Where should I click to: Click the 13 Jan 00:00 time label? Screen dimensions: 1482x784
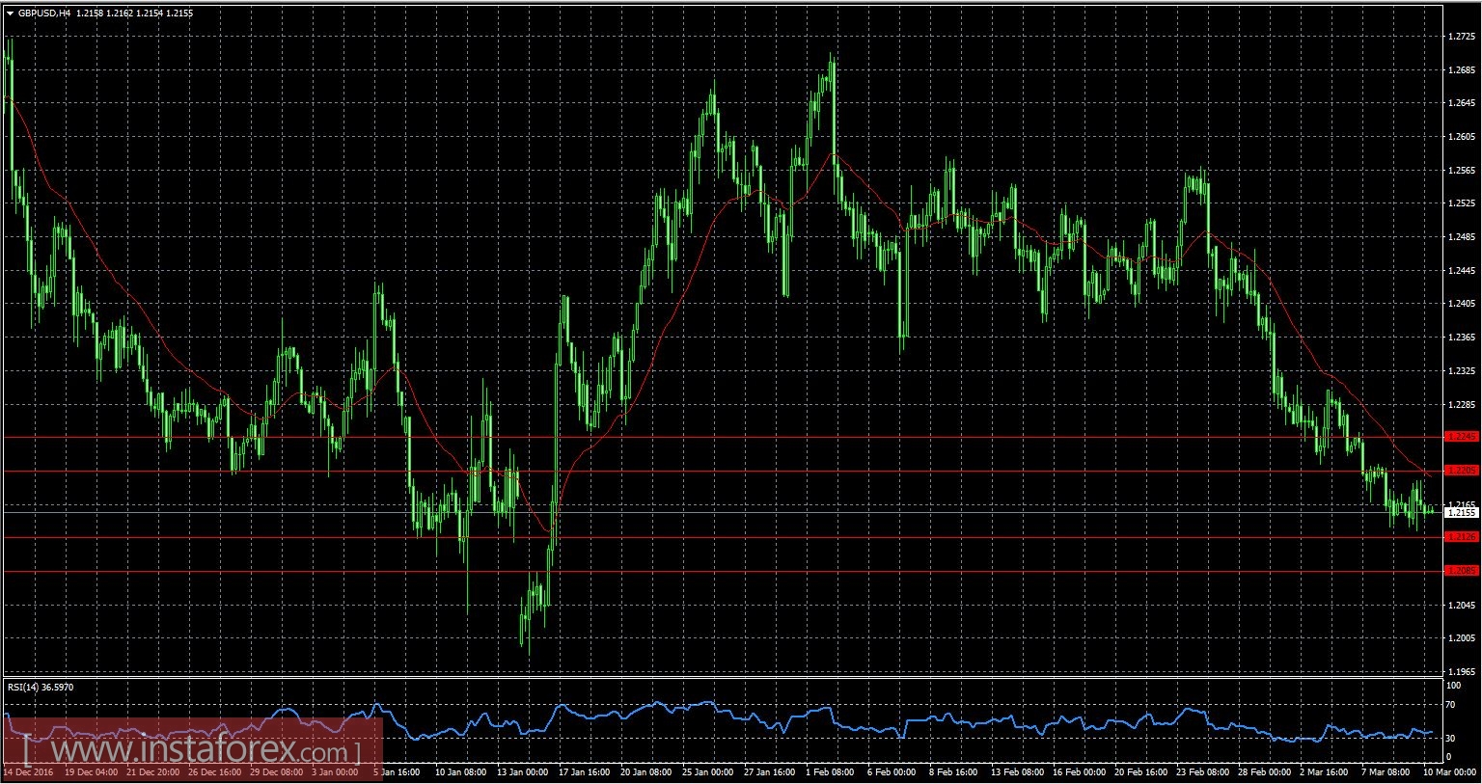tap(522, 772)
